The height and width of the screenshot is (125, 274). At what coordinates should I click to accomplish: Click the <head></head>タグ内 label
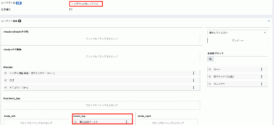coord(16,32)
